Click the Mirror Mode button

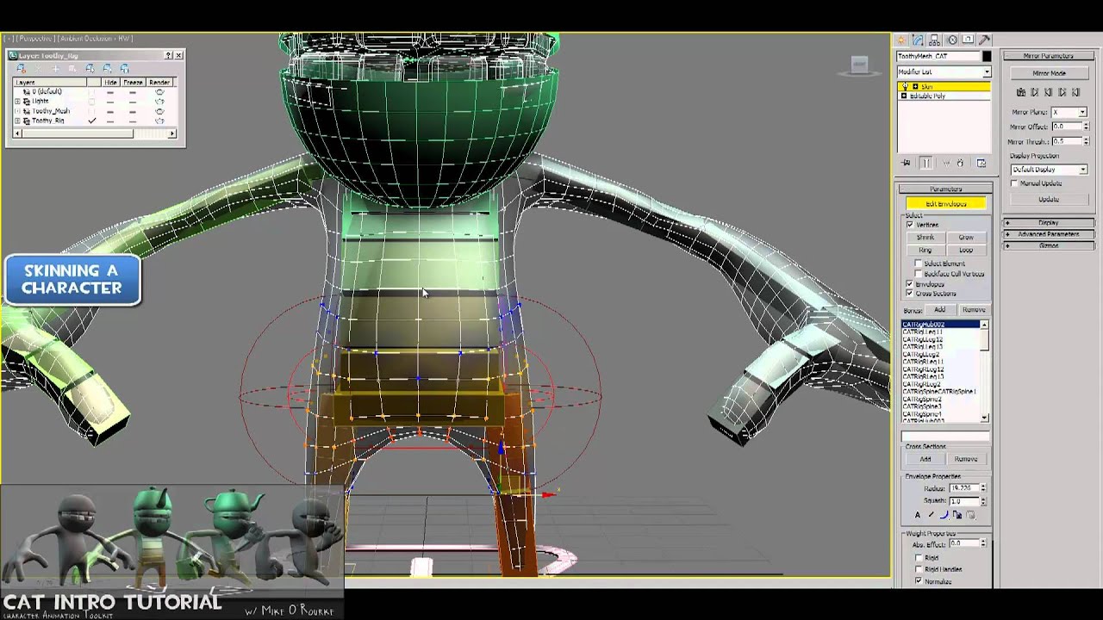coord(1049,73)
